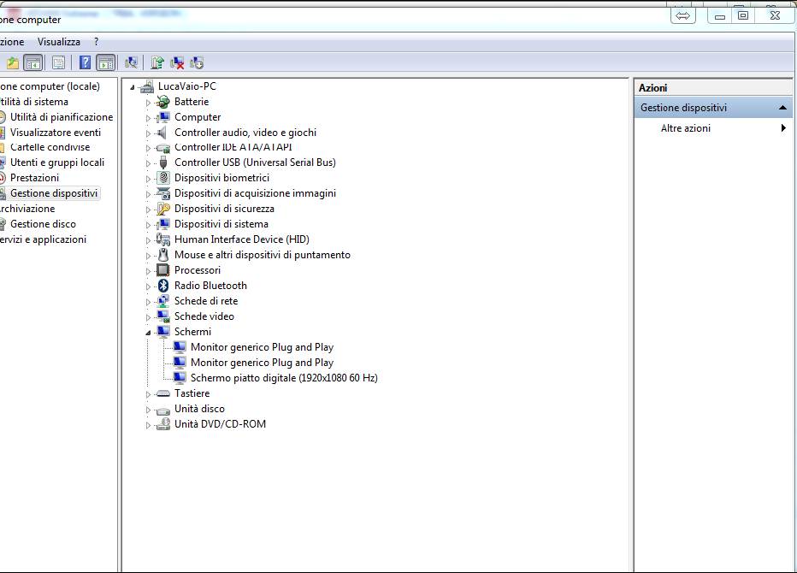Select Schermo piatto digitale (1920x1080 60 Hz)
Image resolution: width=797 pixels, height=573 pixels.
tap(283, 378)
